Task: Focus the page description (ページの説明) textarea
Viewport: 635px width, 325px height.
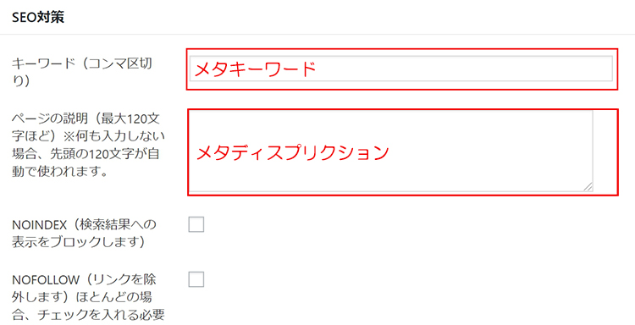Action: (x=391, y=151)
